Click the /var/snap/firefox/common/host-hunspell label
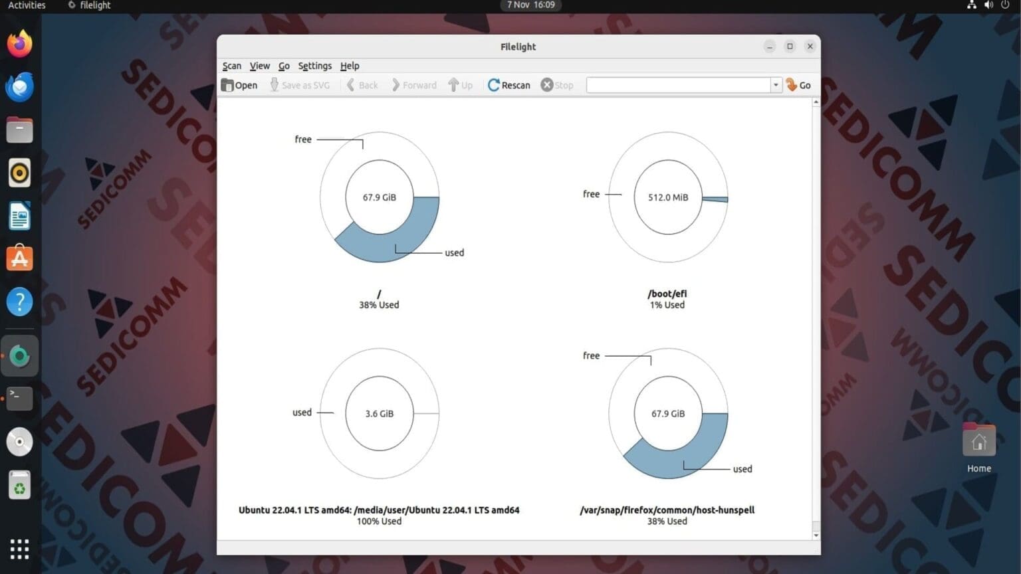The height and width of the screenshot is (574, 1021). (x=667, y=510)
